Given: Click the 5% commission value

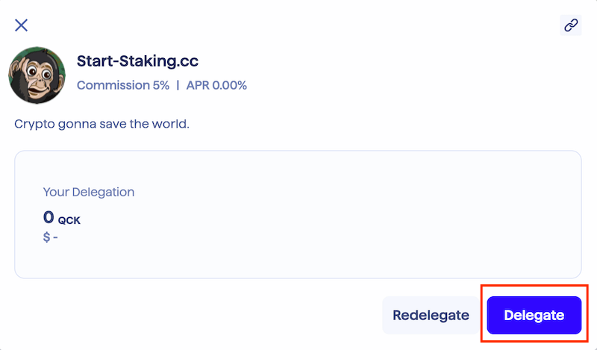Looking at the screenshot, I should [161, 85].
